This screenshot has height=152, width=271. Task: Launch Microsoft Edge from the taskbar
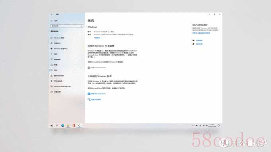(x=63, y=125)
